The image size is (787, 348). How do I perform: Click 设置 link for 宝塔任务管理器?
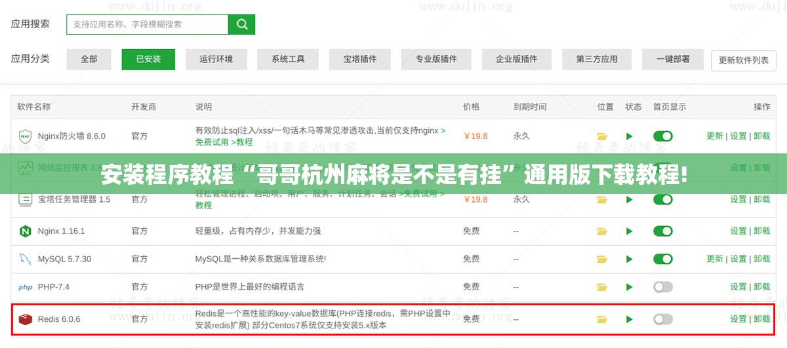738,199
